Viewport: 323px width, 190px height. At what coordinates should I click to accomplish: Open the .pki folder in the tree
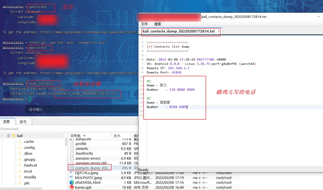[26, 183]
